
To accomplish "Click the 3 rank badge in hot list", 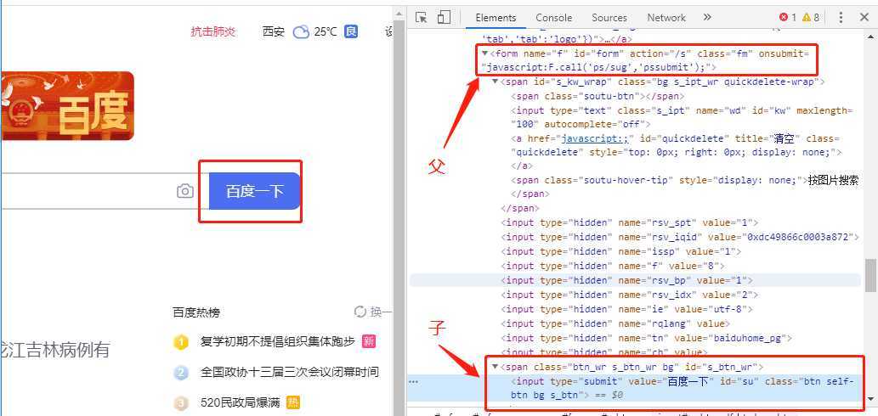I will click(x=181, y=402).
